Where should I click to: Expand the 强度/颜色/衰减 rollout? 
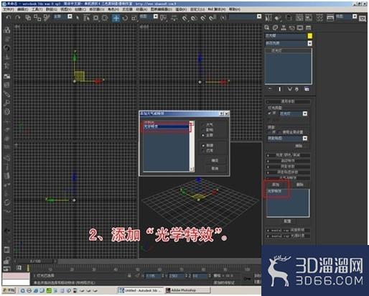[288, 155]
